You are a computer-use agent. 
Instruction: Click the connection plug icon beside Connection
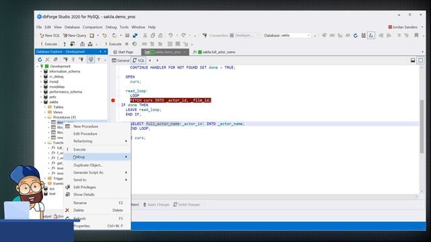[205, 36]
